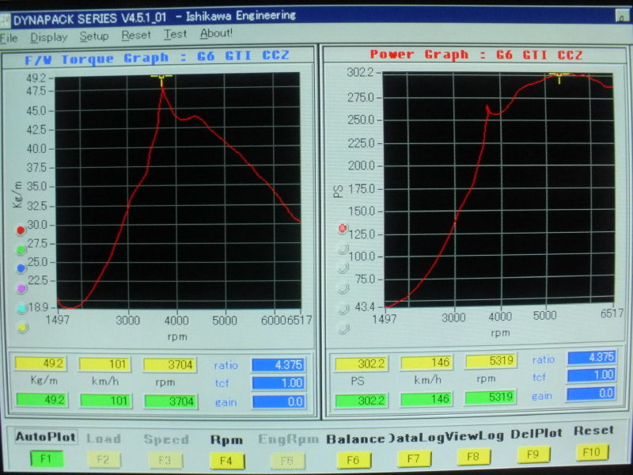Open the Display menu

[x=49, y=37]
